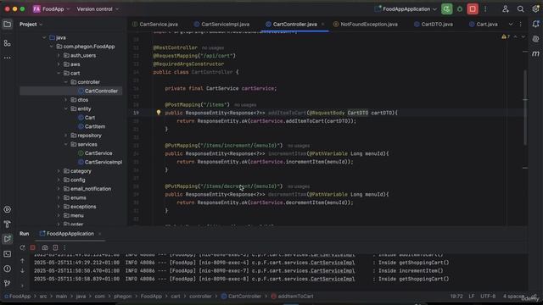Rerun FoodAppApplication in Run panel

(23, 247)
